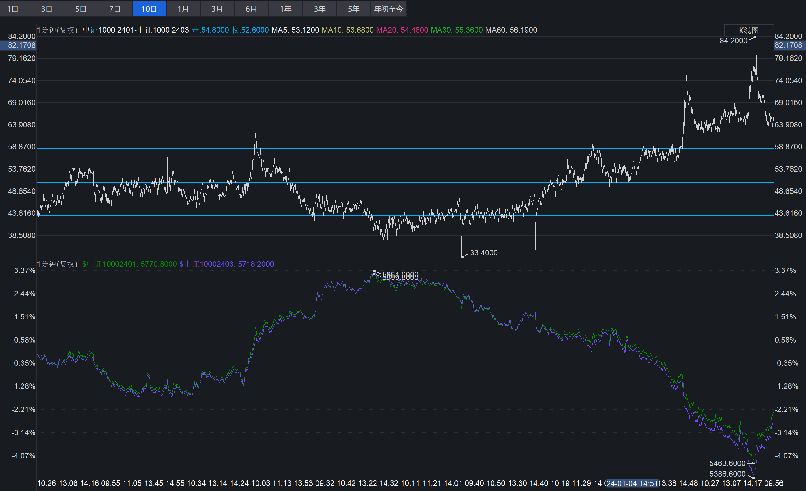Screen dimensions: 806x491
Task: Switch to the 3日 range tab
Action: [47, 9]
